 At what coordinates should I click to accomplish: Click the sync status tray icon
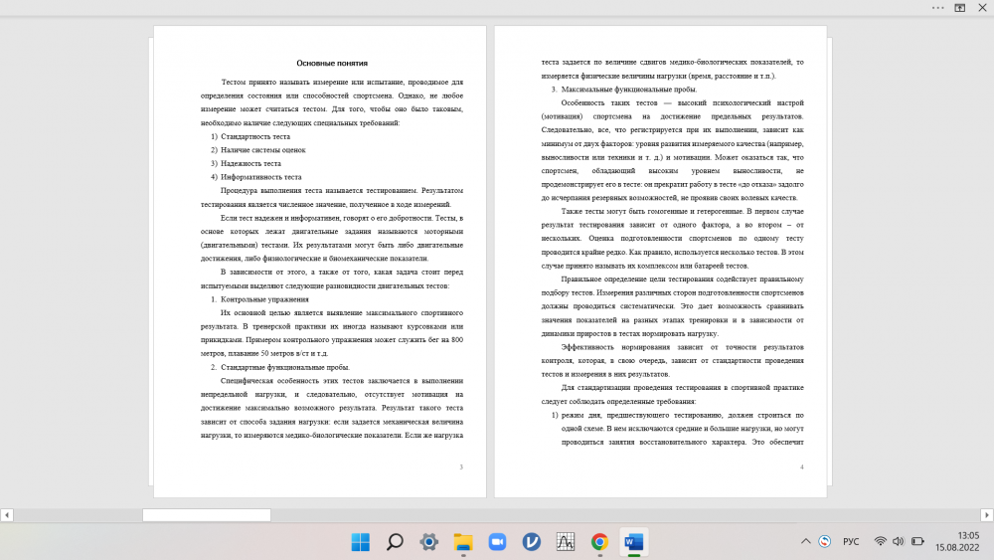(x=825, y=541)
